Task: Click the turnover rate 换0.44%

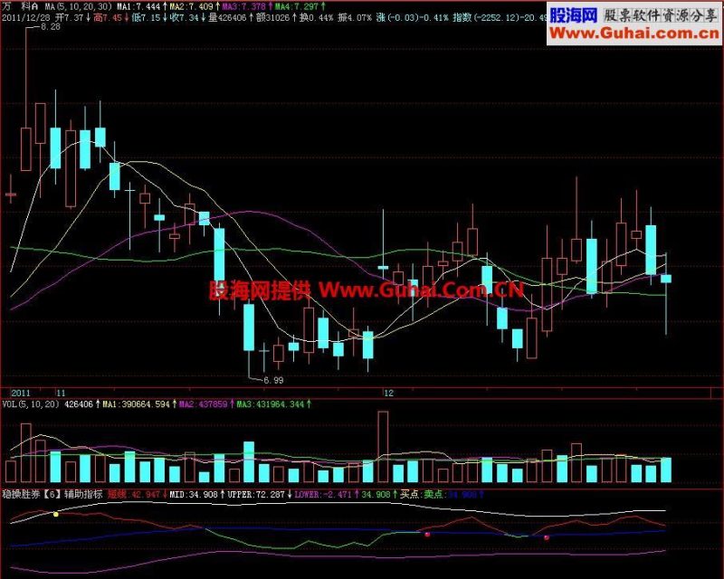Action: (x=316, y=18)
